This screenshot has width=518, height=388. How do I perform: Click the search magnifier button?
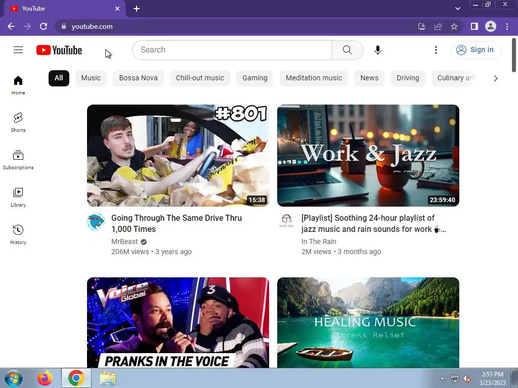point(347,50)
